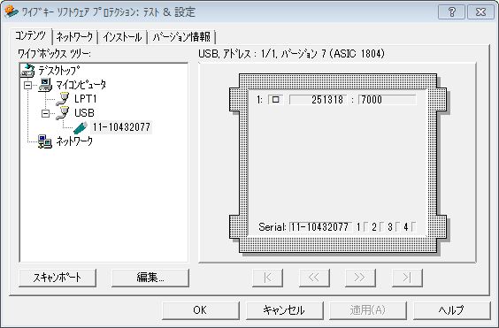Click the 編集... button
This screenshot has height=328, width=499.
click(150, 278)
